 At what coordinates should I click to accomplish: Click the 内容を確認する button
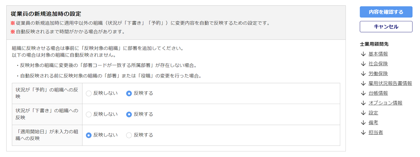pyautogui.click(x=386, y=12)
